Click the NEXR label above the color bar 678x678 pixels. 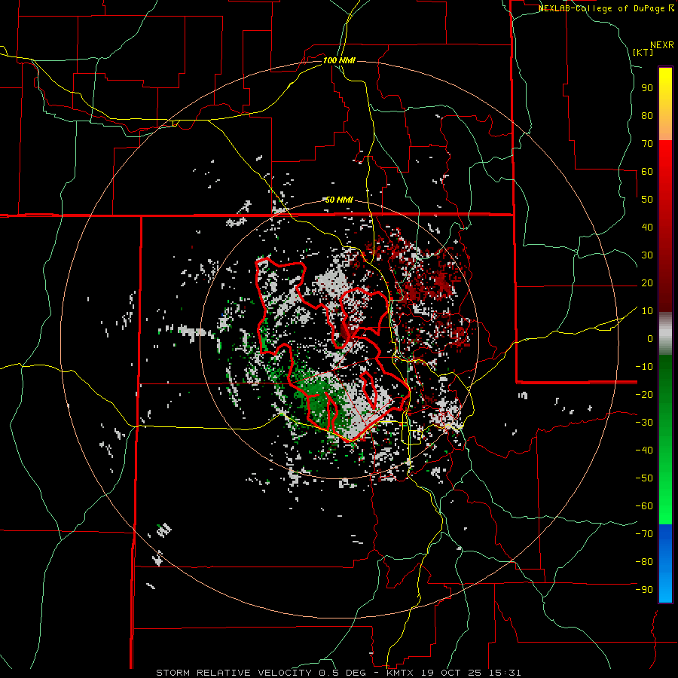click(x=662, y=45)
